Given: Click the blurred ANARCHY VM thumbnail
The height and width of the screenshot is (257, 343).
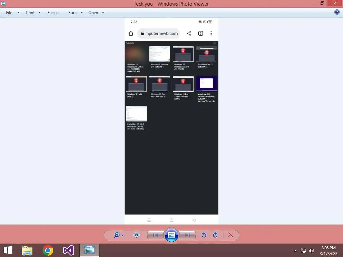Looking at the screenshot, I should click(x=136, y=54).
